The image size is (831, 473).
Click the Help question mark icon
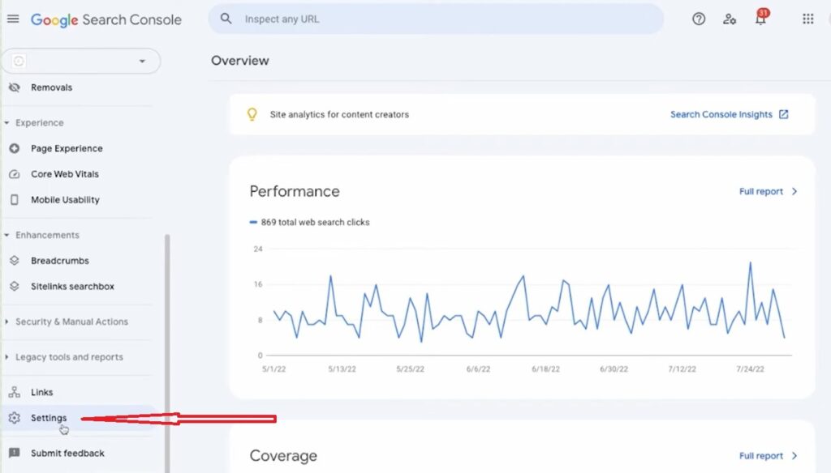coord(699,19)
